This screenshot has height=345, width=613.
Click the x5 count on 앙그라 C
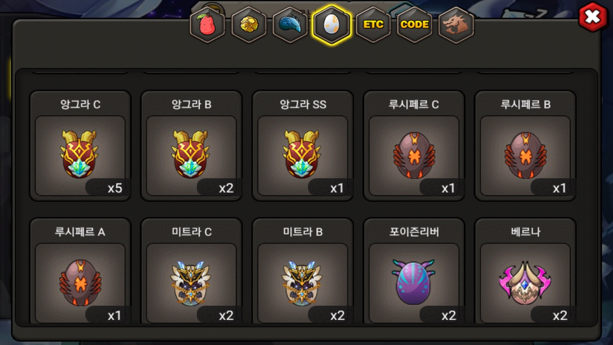pyautogui.click(x=115, y=188)
